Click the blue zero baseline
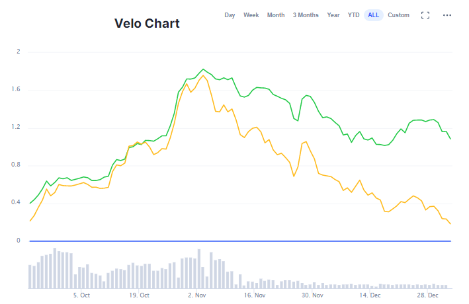This screenshot has height=304, width=469. (238, 241)
